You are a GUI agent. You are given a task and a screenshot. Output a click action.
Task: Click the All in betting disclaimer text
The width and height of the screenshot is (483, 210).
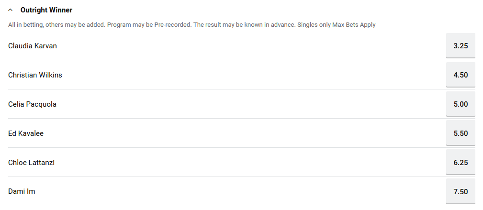coord(96,25)
